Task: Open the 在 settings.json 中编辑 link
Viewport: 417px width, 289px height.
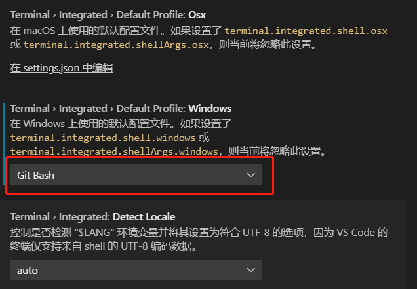Action: (62, 68)
